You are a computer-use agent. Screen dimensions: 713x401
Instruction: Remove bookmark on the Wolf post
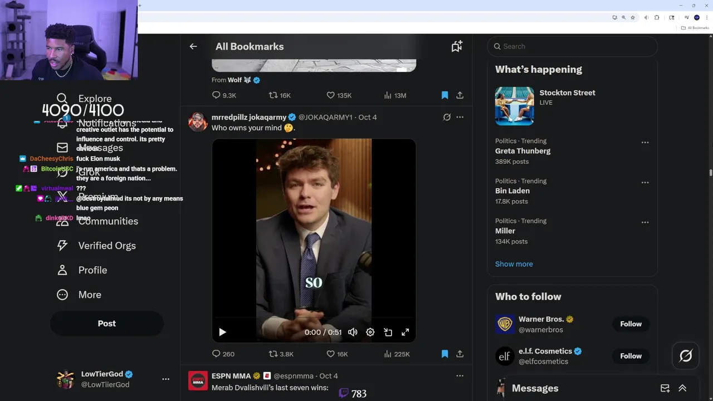tap(445, 95)
